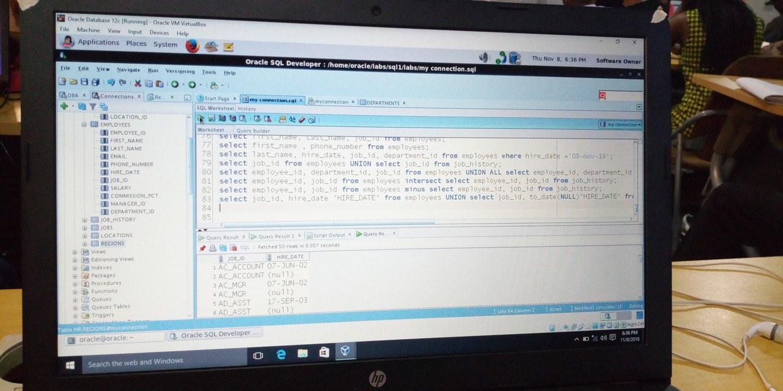This screenshot has width=783, height=391.
Task: Click the Undo icon in main toolbar
Action: coord(111,82)
